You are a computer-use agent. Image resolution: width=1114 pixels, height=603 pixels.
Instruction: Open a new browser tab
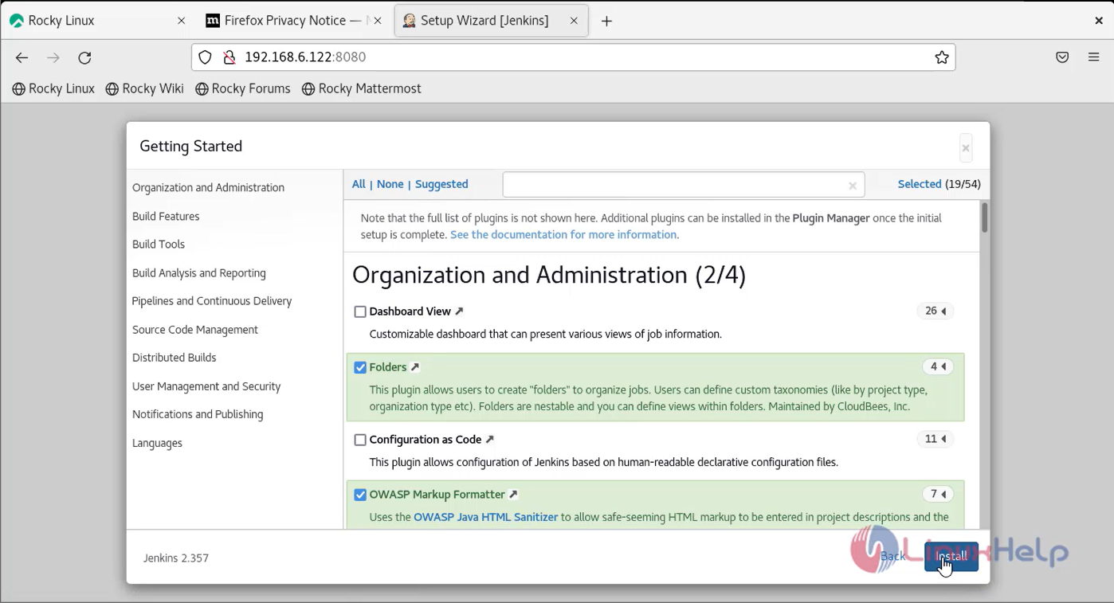606,22
